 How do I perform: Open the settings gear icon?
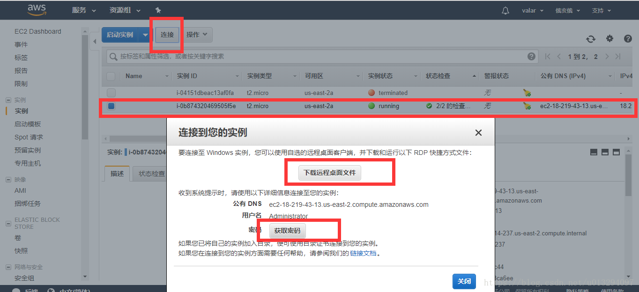609,39
